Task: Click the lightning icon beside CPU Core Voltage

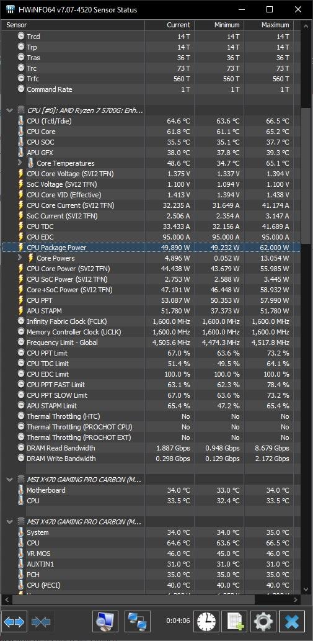Action: click(x=21, y=174)
